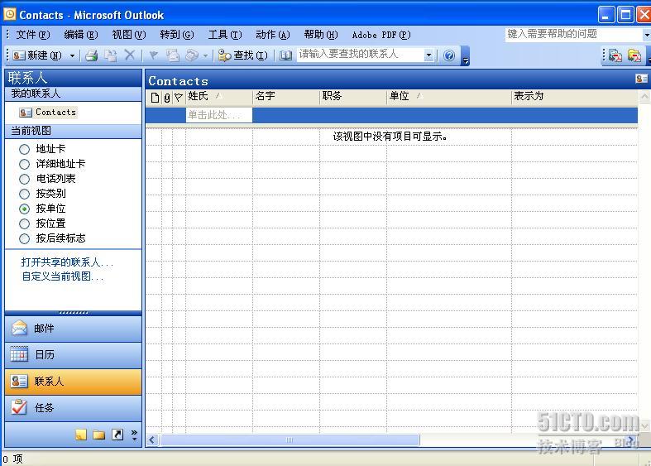Viewport: 651px width, 466px height.
Task: Click the first Adobe PDF toolbar icon
Action: pyautogui.click(x=615, y=55)
